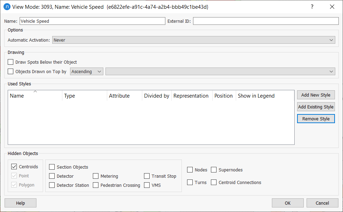Hide Detector objects via checkbox

tap(52, 176)
